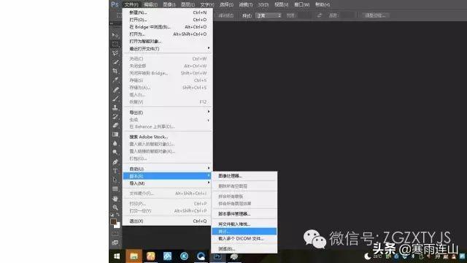Screen dimensions: 467x263
Task: Open the 3D(D) menu
Action: [x=263, y=4]
